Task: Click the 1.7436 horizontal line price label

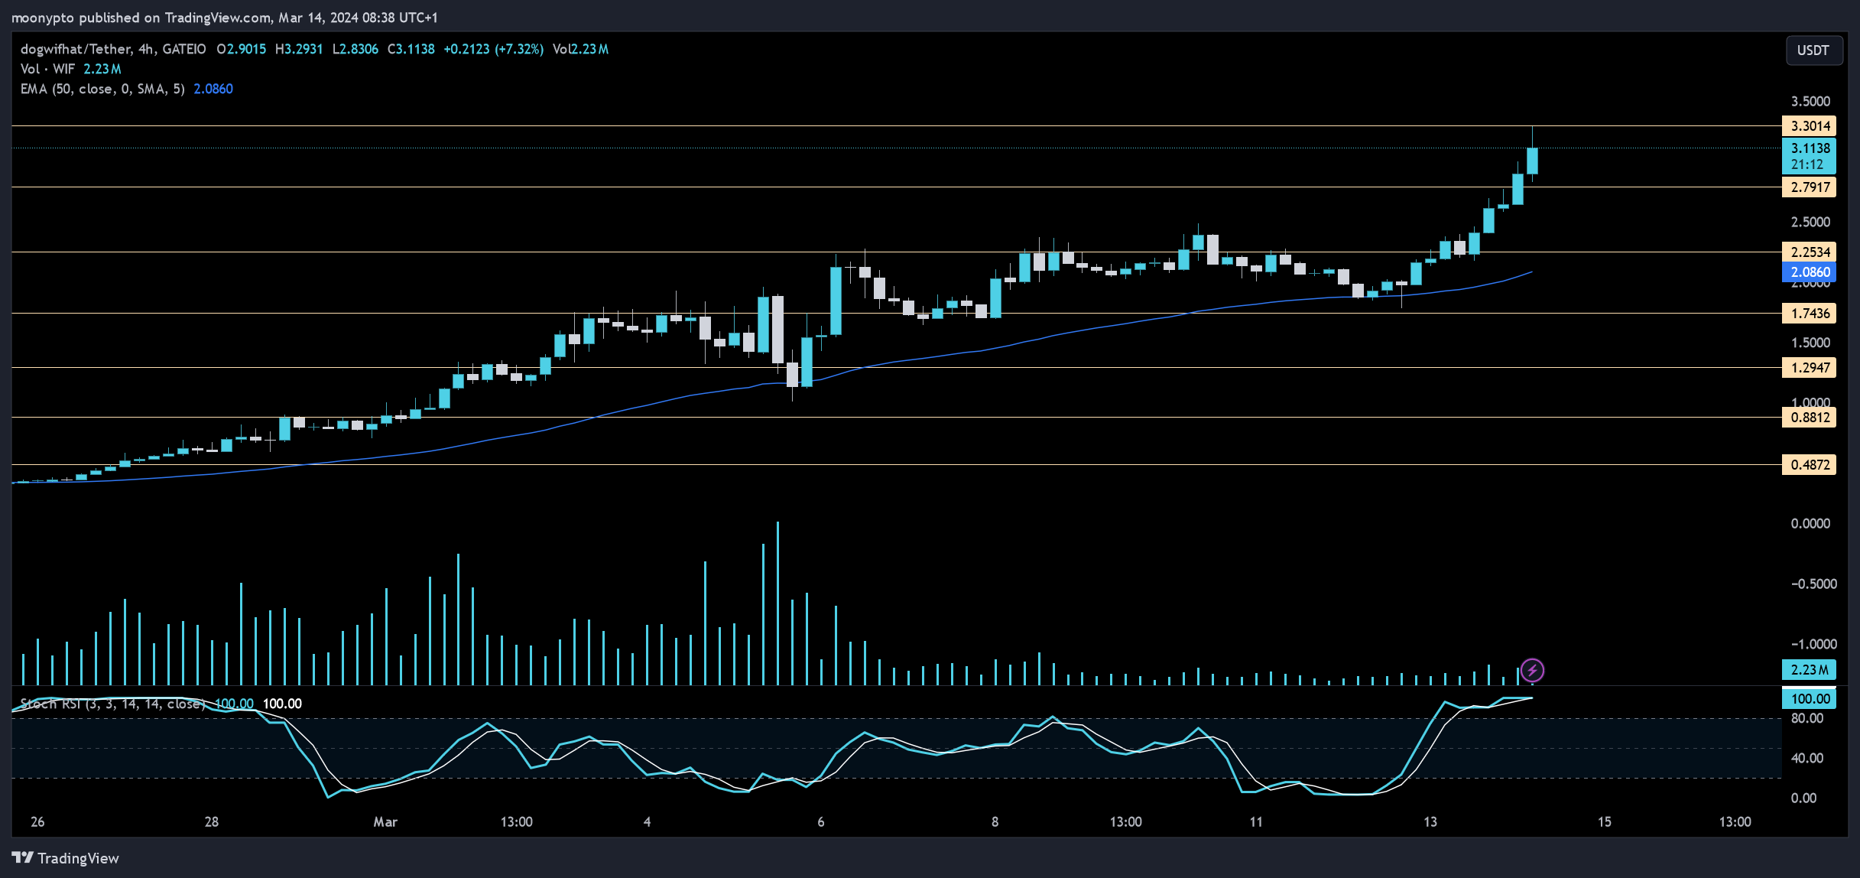Action: click(x=1809, y=313)
